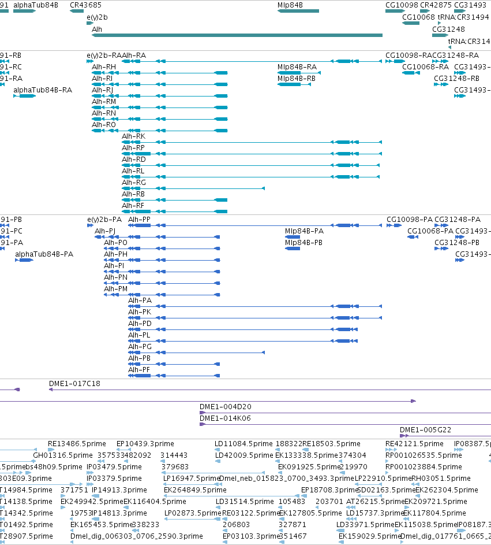Screen dimensions: 491x545
Task: Select the CR42875 gene label
Action: click(436, 5)
